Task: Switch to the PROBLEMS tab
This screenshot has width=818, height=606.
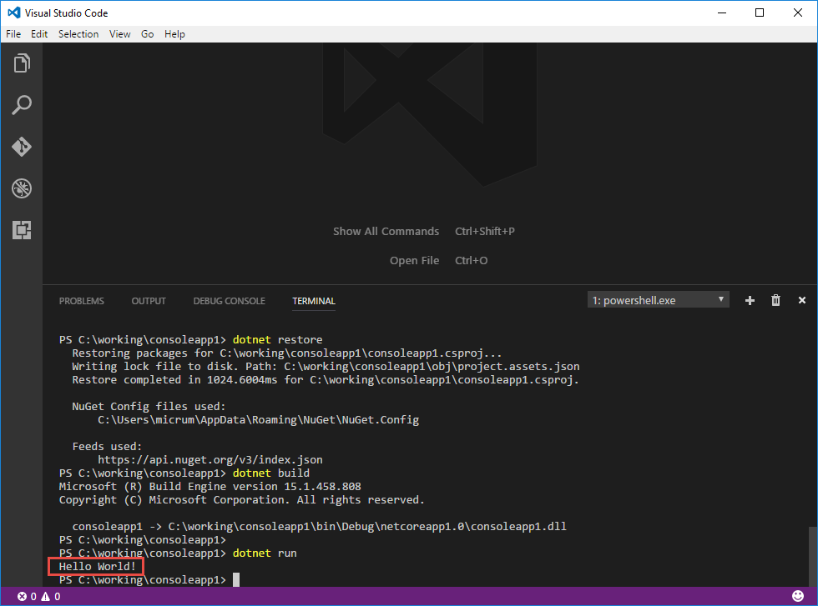Action: click(x=82, y=301)
